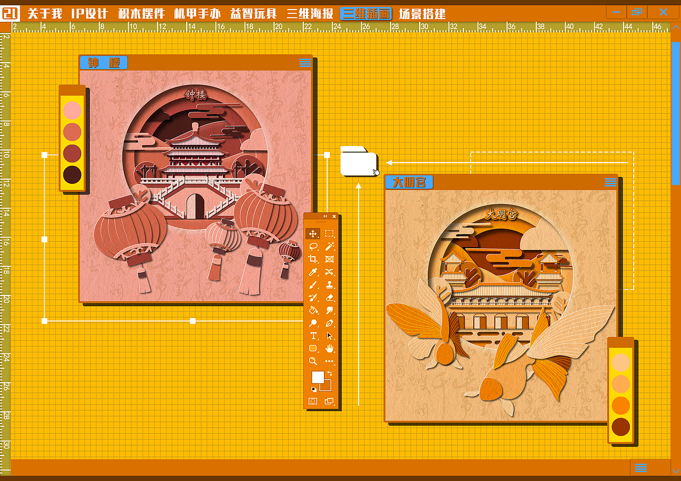
Task: Restore down the main window
Action: tap(637, 12)
